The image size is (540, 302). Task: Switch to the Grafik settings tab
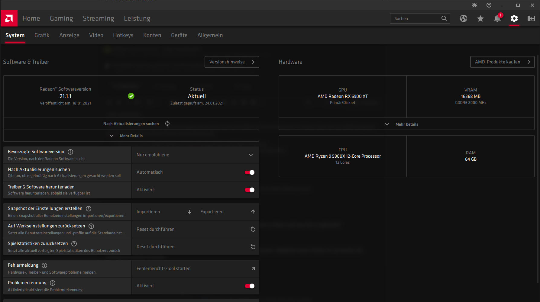(42, 35)
